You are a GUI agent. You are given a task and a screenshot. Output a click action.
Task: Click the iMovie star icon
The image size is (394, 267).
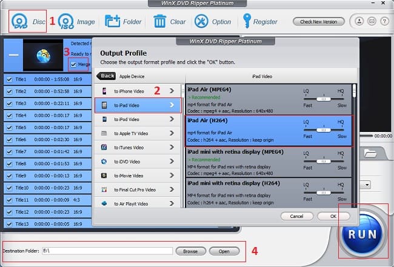(104, 176)
